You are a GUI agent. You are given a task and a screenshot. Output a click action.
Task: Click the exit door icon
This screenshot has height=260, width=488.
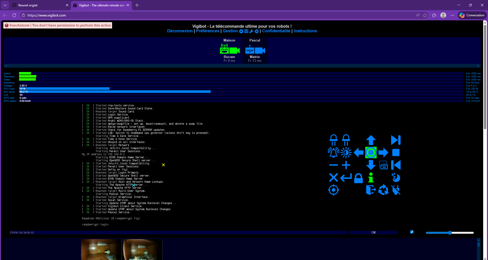(x=371, y=190)
